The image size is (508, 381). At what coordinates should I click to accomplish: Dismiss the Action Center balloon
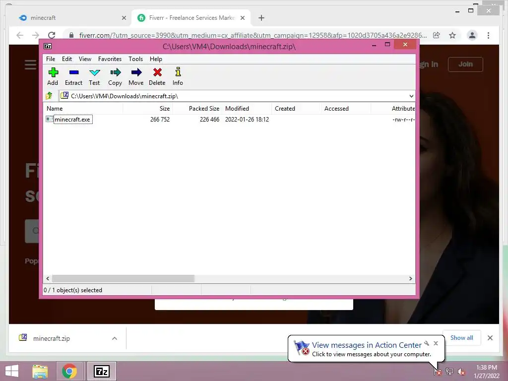[x=436, y=343]
